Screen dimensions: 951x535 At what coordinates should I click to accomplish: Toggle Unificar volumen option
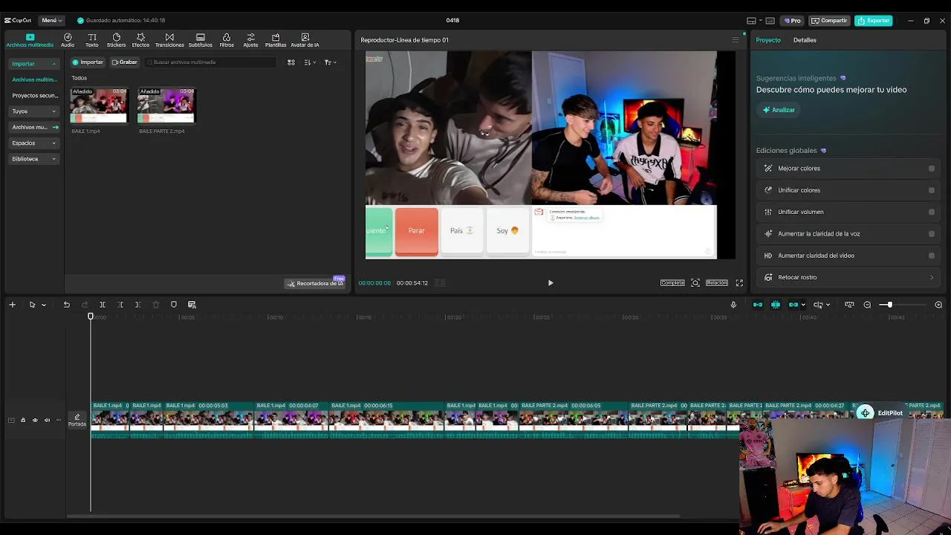point(931,212)
